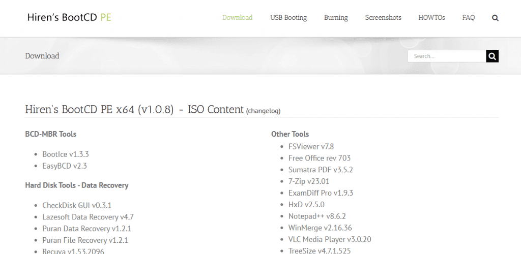Image resolution: width=521 pixels, height=254 pixels.
Task: Select VLC Media Player v3.0.20
Action: [330, 239]
